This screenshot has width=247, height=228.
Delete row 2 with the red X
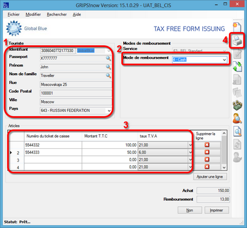tap(207, 152)
